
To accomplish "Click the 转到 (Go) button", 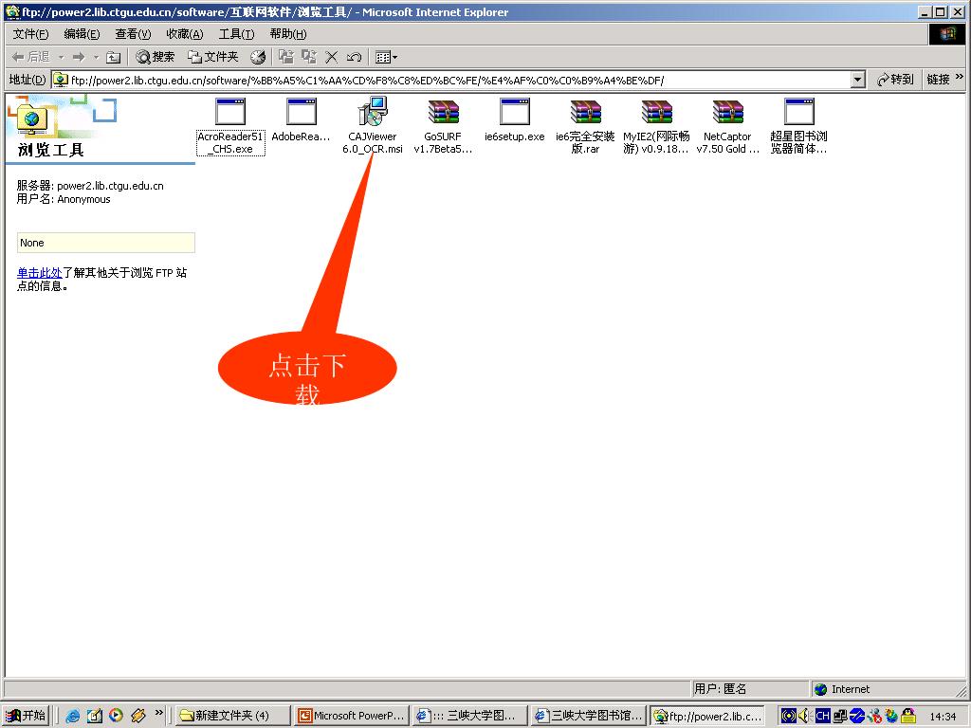I will (x=895, y=80).
